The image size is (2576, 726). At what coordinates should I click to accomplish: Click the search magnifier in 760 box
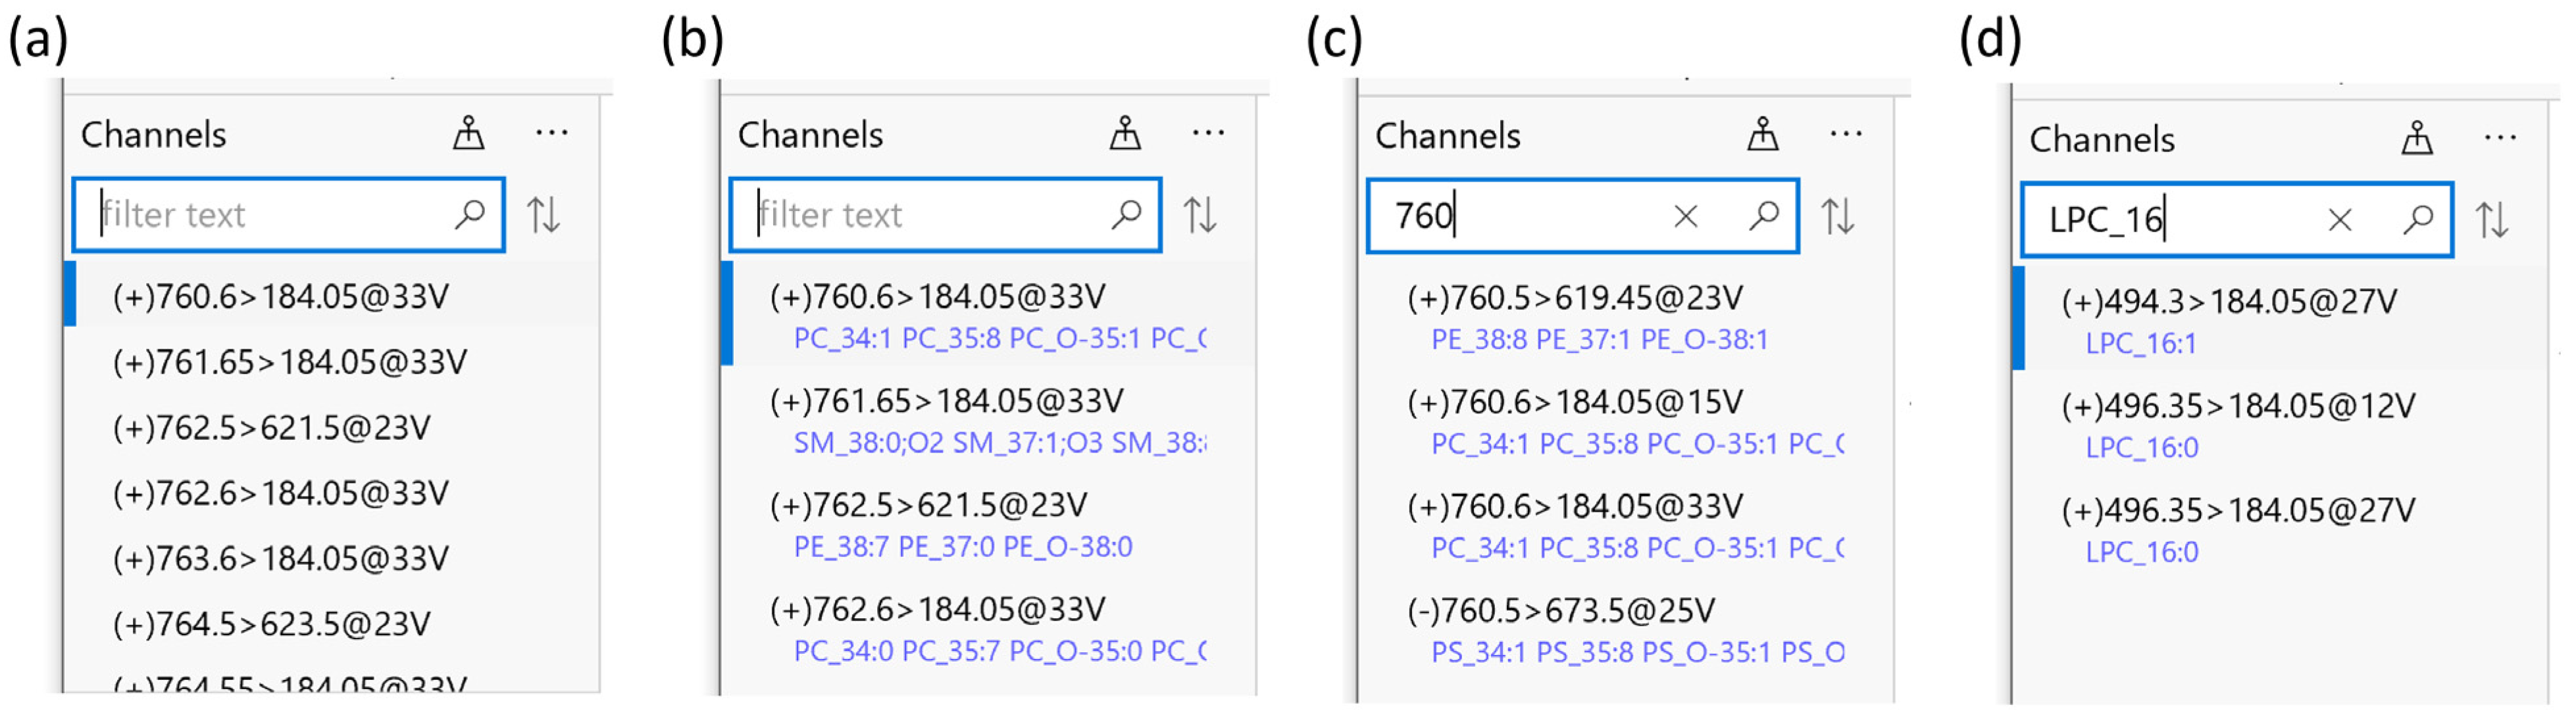(x=1763, y=216)
